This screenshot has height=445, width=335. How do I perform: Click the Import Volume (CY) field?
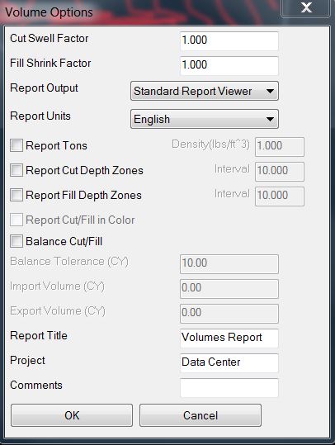coord(229,289)
